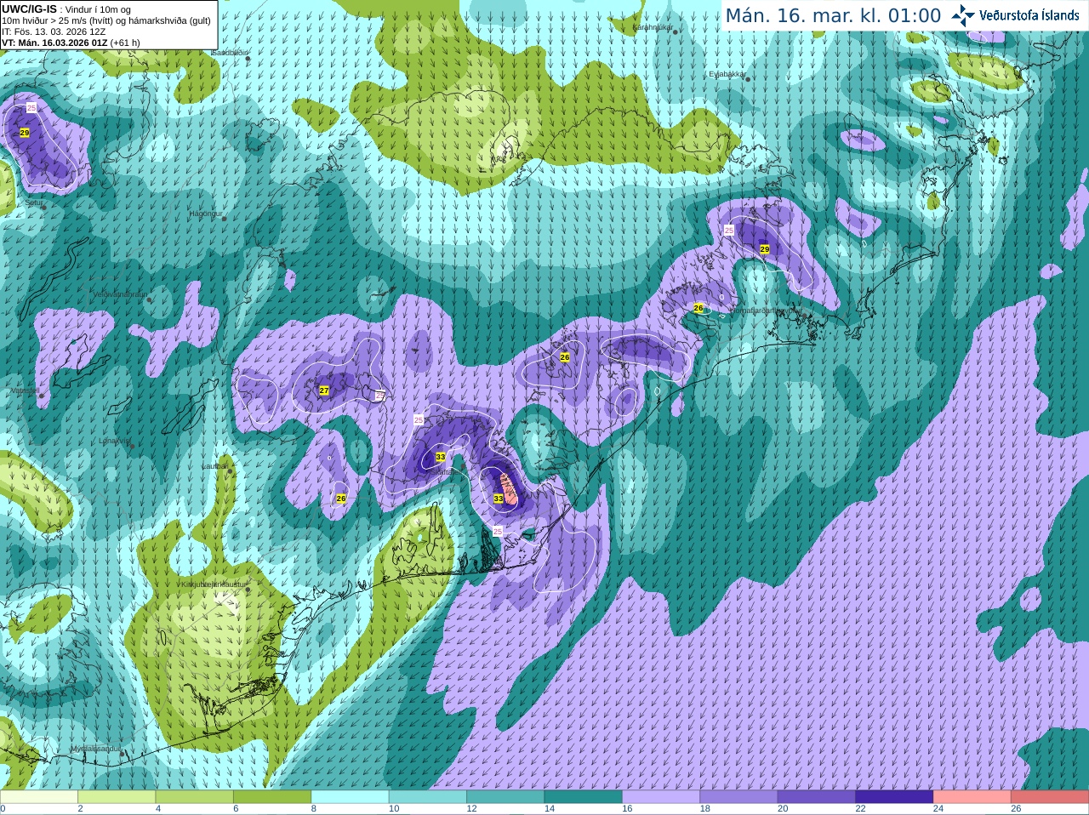1089x815 pixels.
Task: Click the Lónakvísl place label
Action: pos(114,441)
